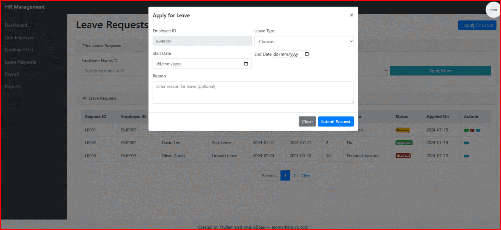501x230 pixels.
Task: Go to Payroll in the sidebar
Action: pyautogui.click(x=12, y=74)
